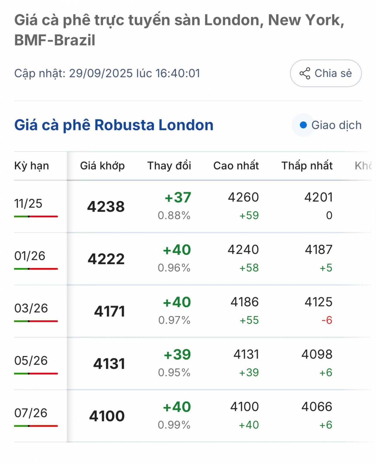Screen dimensions: 376x464
Task: Click the +40 change for 01/26
Action: point(177,250)
